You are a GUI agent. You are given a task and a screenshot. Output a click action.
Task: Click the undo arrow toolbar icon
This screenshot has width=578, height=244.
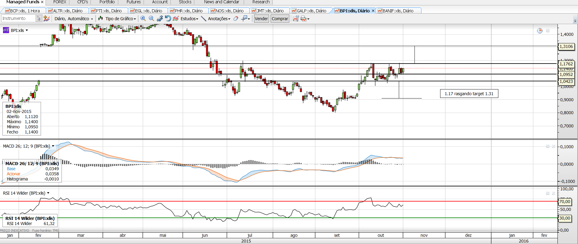tap(168, 19)
